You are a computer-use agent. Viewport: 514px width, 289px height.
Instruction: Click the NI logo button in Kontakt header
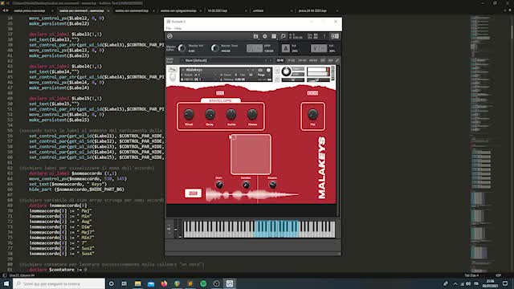[x=335, y=36]
